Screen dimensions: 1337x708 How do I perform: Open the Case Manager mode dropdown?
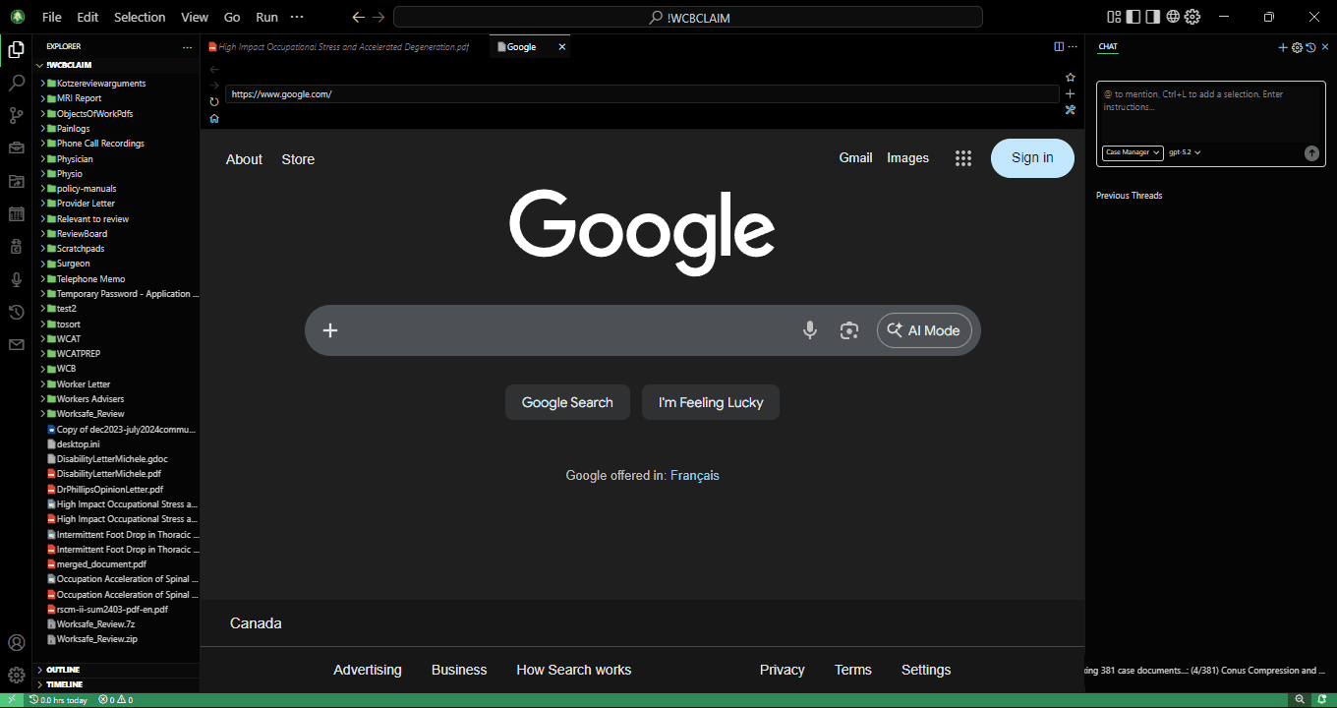(1132, 152)
